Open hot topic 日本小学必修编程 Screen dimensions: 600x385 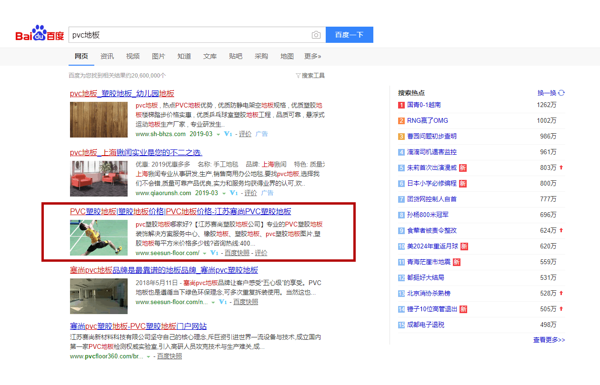pos(432,183)
